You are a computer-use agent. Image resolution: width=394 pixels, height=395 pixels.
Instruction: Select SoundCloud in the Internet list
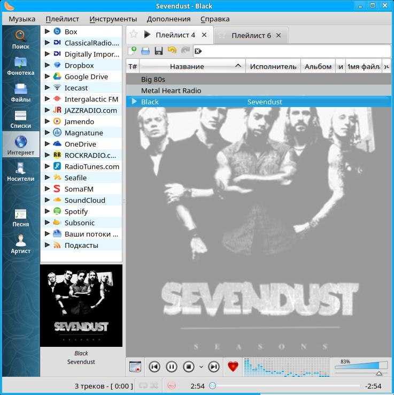coord(81,200)
